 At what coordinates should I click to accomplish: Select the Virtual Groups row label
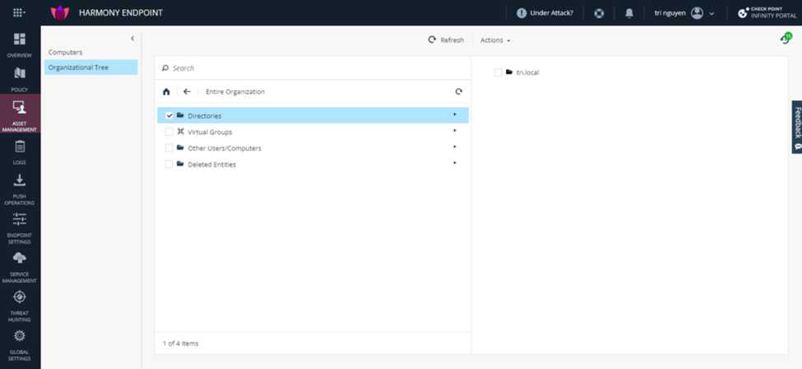(x=210, y=132)
